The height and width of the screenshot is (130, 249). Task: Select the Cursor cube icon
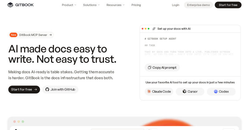pos(184,91)
